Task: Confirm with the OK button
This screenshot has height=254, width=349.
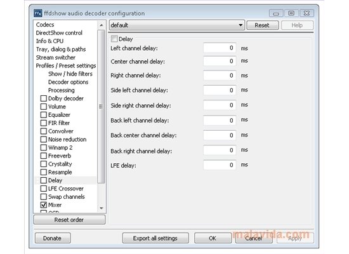Action: (x=213, y=238)
